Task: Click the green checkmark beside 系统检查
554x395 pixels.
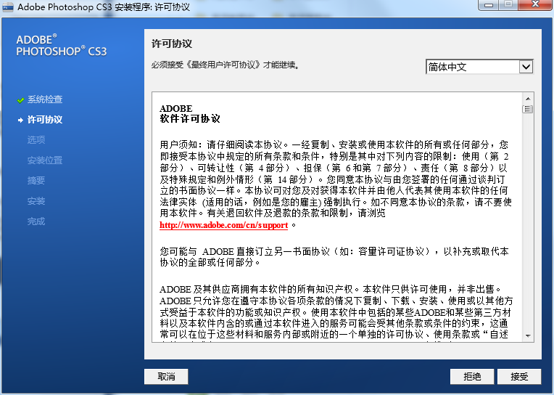Action: pyautogui.click(x=20, y=100)
